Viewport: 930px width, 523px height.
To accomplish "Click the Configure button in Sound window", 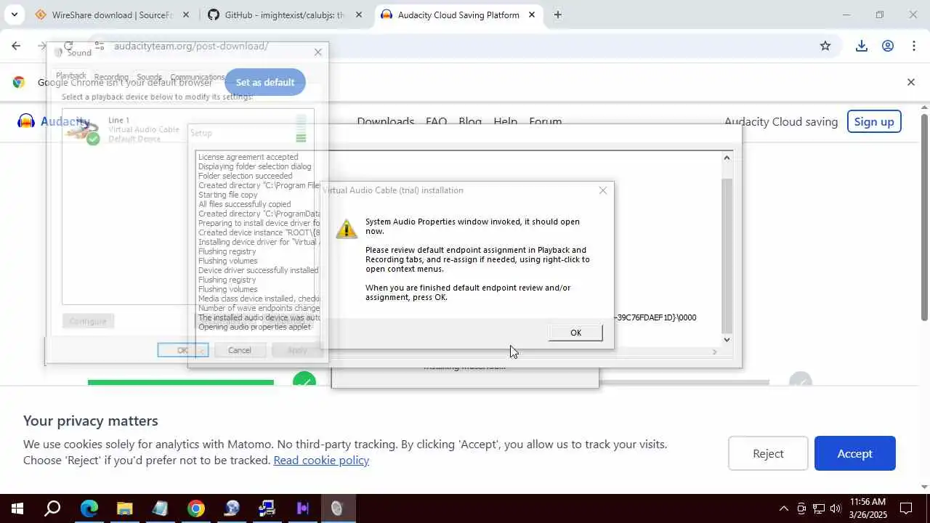I will (88, 321).
